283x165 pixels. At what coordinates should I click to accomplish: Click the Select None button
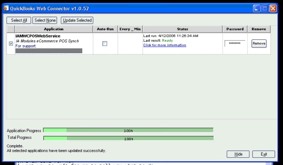[x=45, y=20]
